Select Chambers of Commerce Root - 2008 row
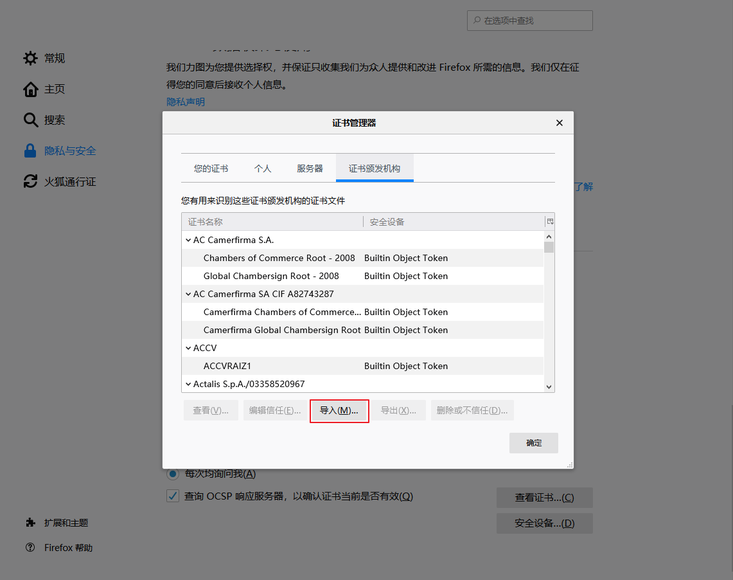Viewport: 733px width, 580px height. (x=363, y=258)
